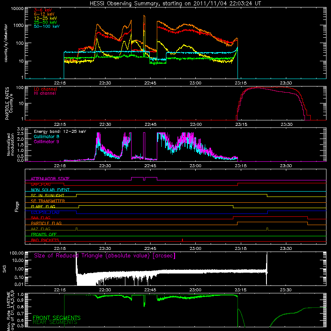Click '22:30' below the Flags panel

click(105, 249)
